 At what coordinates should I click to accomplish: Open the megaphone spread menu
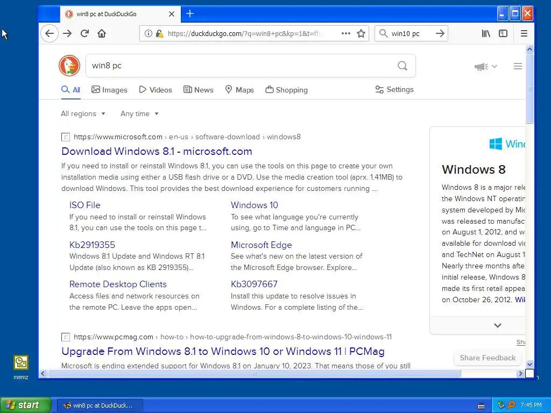coord(486,66)
